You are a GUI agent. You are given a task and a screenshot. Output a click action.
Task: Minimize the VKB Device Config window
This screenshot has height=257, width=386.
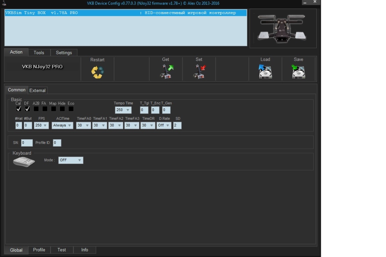pyautogui.click(x=305, y=3)
